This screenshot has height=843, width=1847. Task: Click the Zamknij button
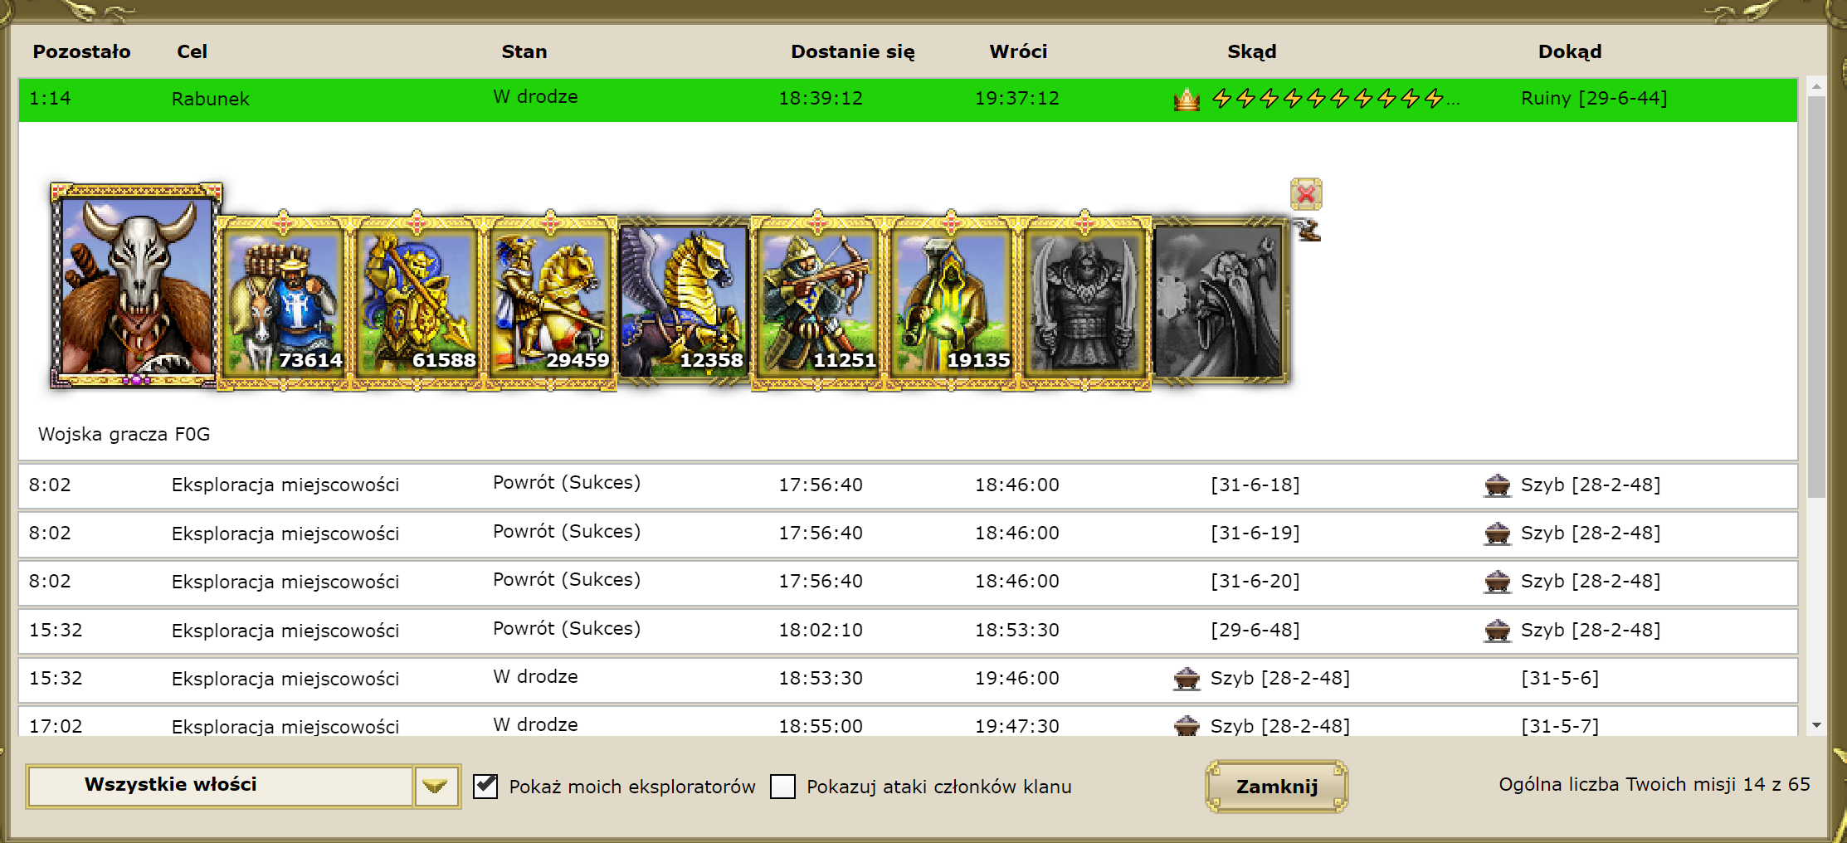(1276, 786)
